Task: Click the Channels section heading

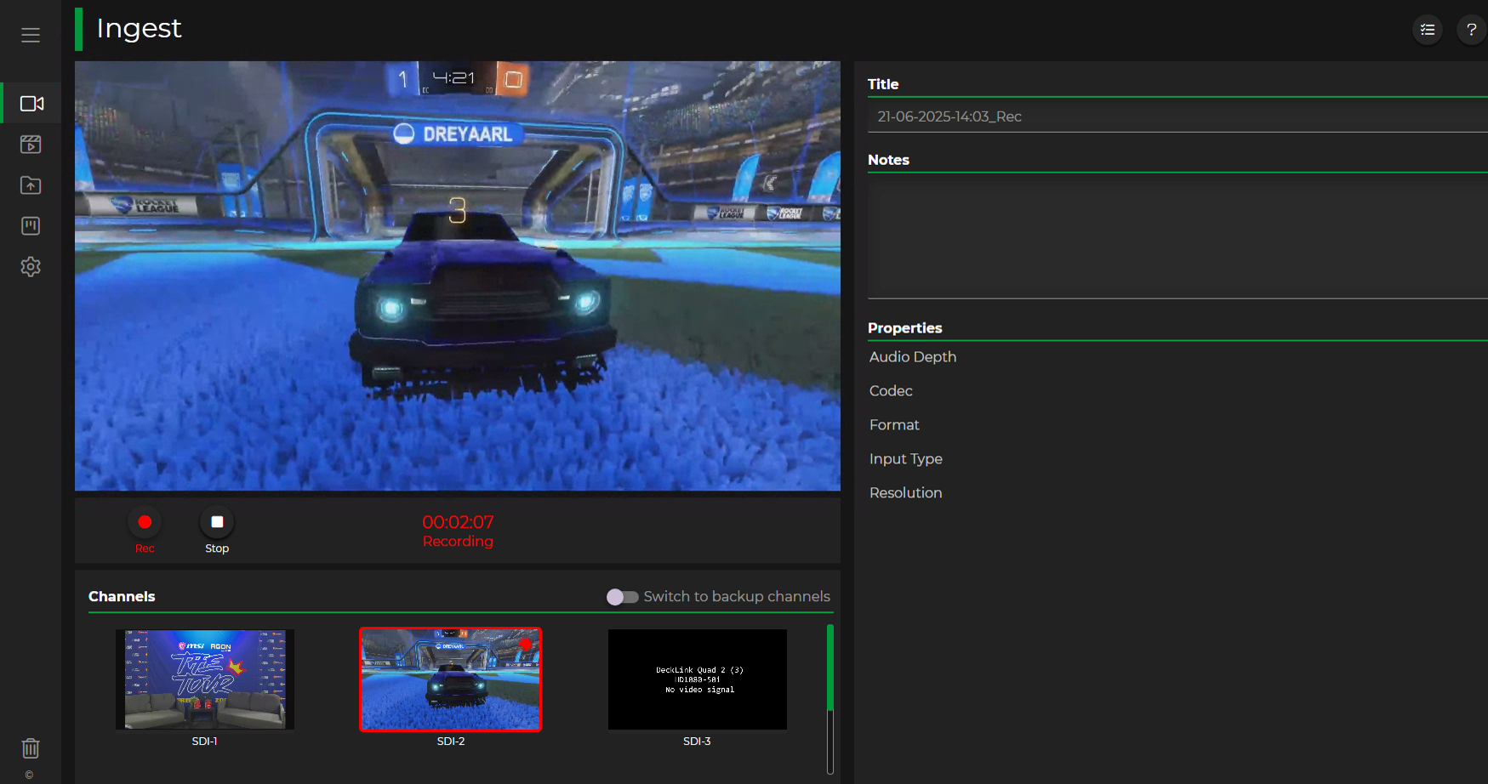Action: coord(122,597)
